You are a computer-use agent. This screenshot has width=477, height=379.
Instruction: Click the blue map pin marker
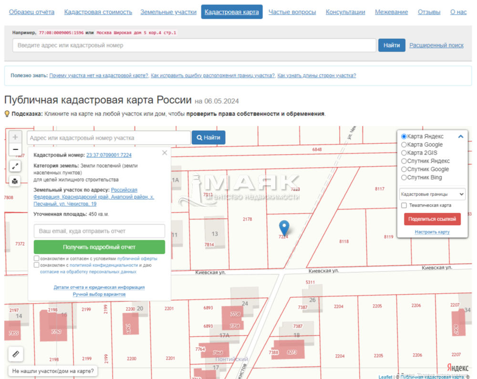(x=284, y=228)
